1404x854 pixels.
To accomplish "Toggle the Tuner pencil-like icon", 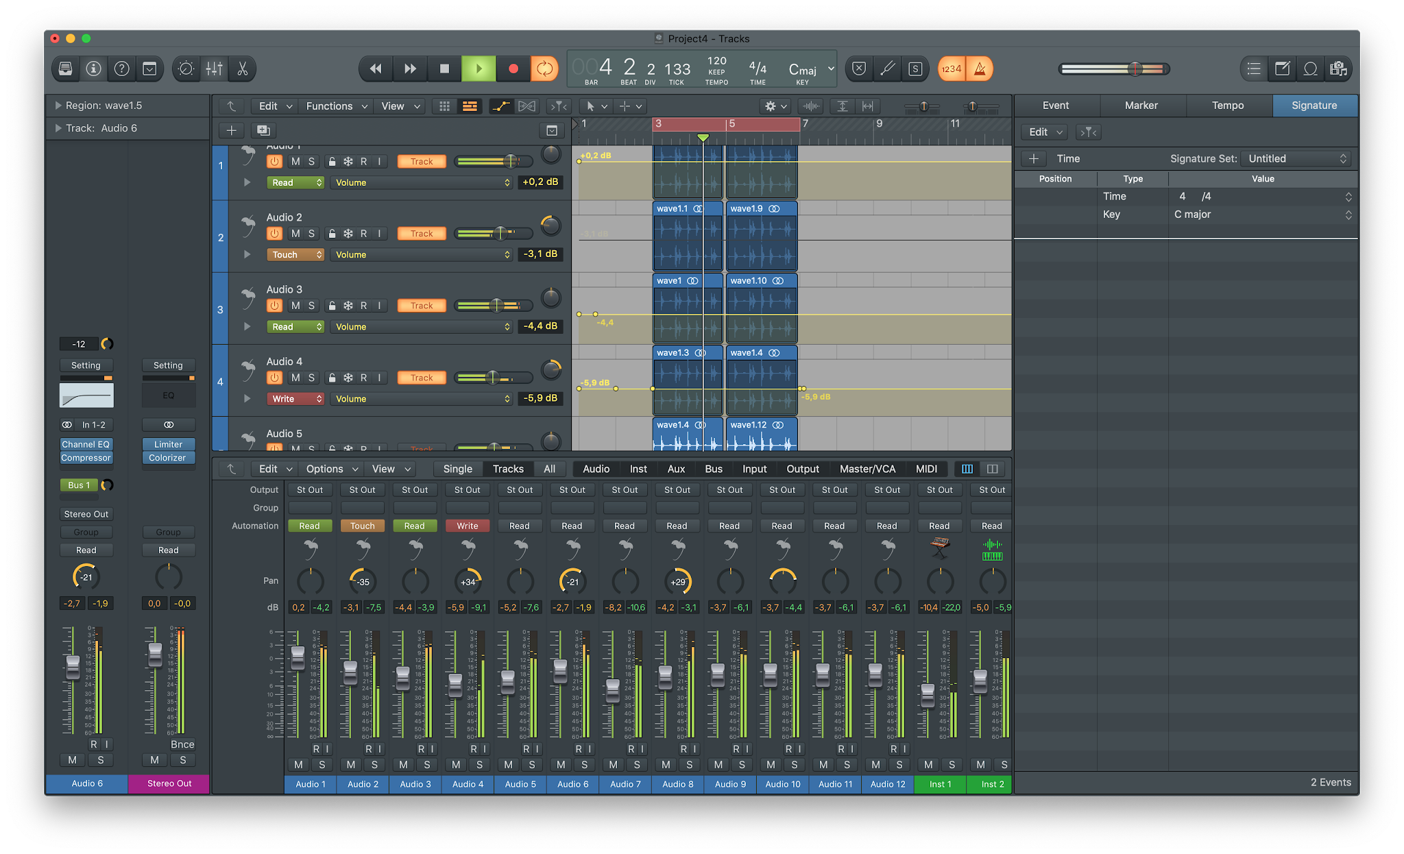I will [887, 69].
